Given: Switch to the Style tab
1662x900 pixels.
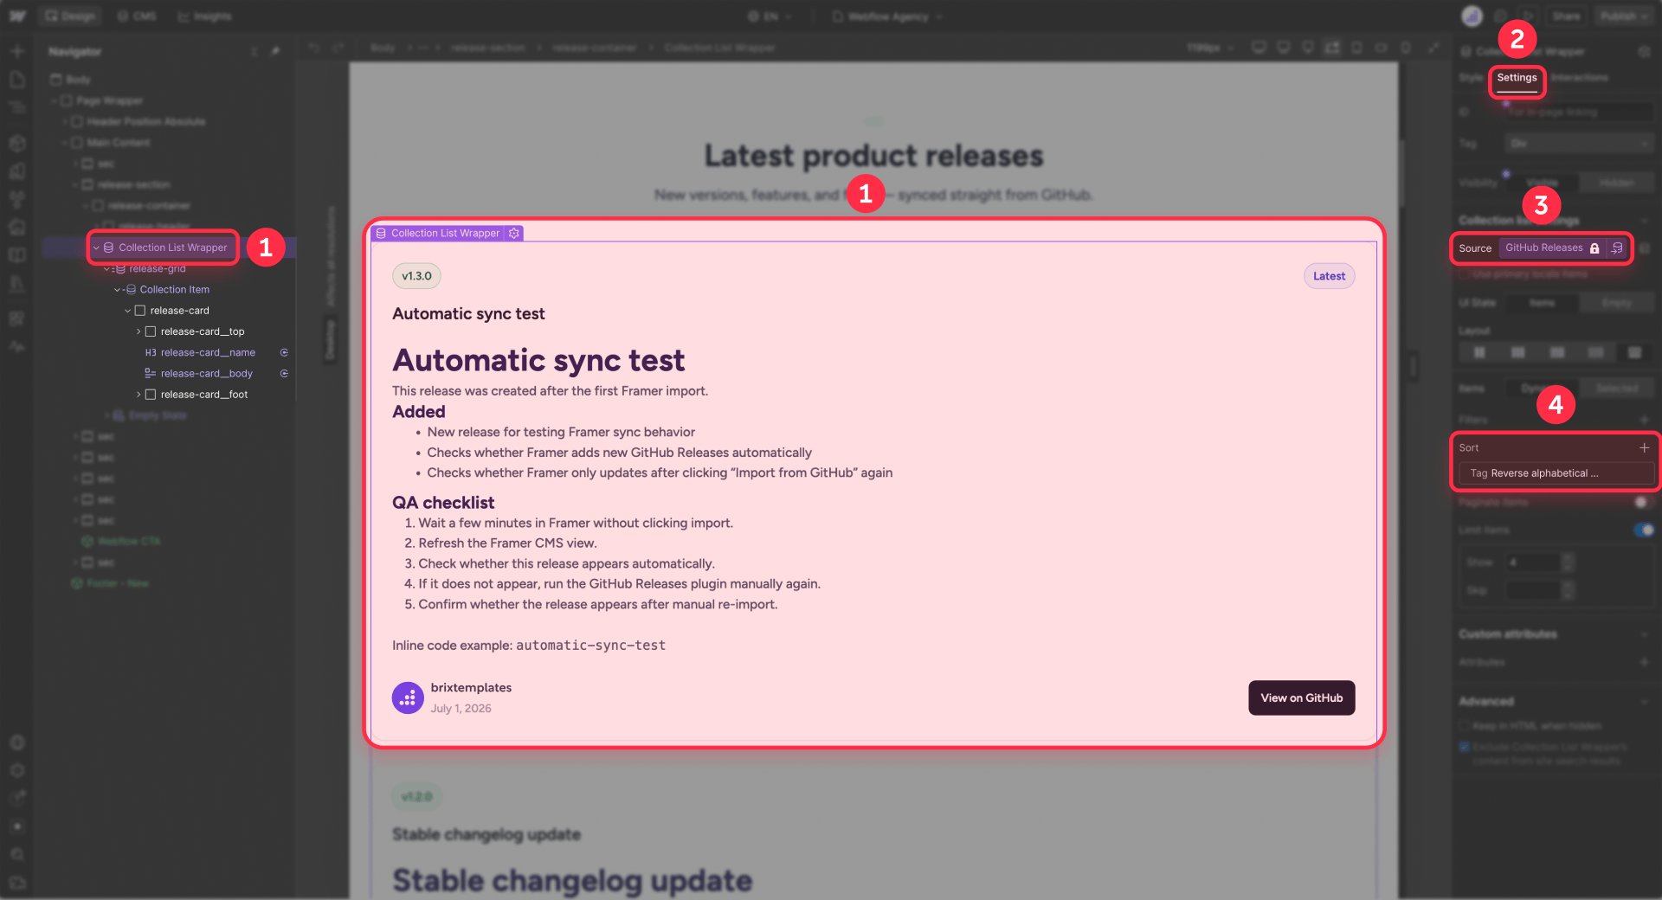Looking at the screenshot, I should point(1471,78).
